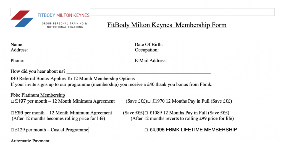
Task: Select the £129 Casual Programme checkbox
Action: click(x=12, y=130)
